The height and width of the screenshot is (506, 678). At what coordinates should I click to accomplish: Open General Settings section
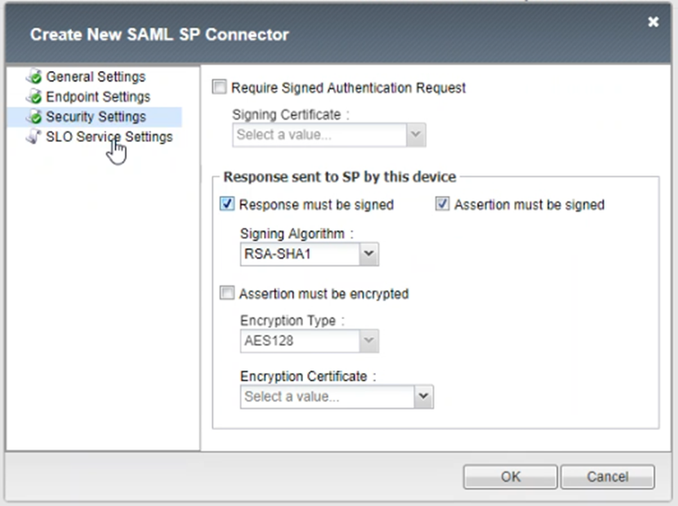pyautogui.click(x=96, y=77)
